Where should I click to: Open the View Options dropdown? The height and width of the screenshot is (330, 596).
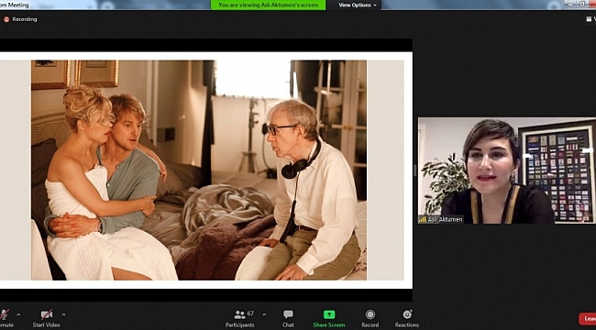[358, 5]
